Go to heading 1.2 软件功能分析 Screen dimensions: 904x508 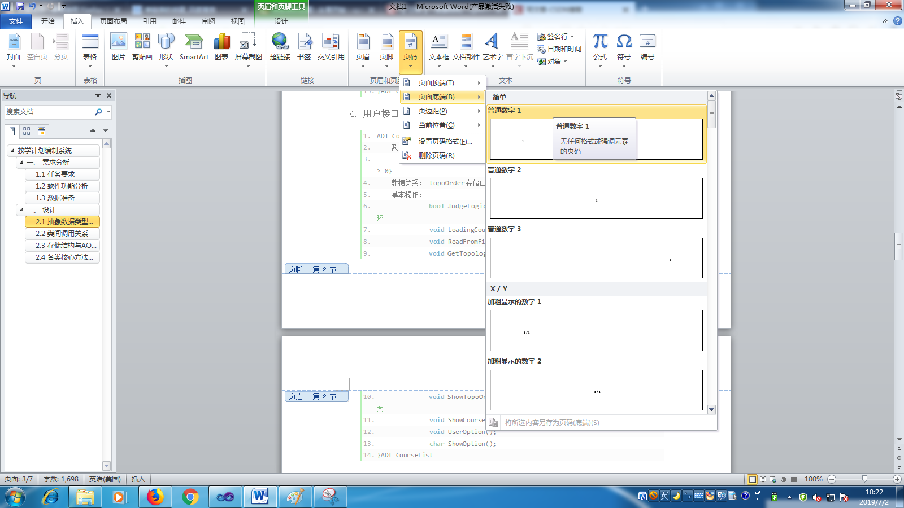(62, 186)
